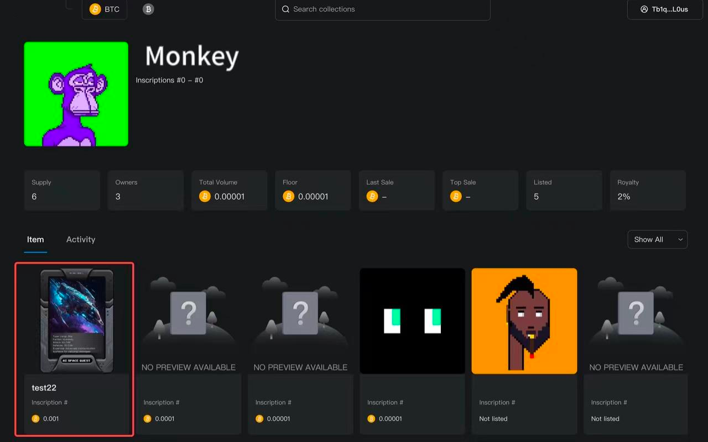The width and height of the screenshot is (708, 442).
Task: Select the Item tab
Action: [35, 240]
